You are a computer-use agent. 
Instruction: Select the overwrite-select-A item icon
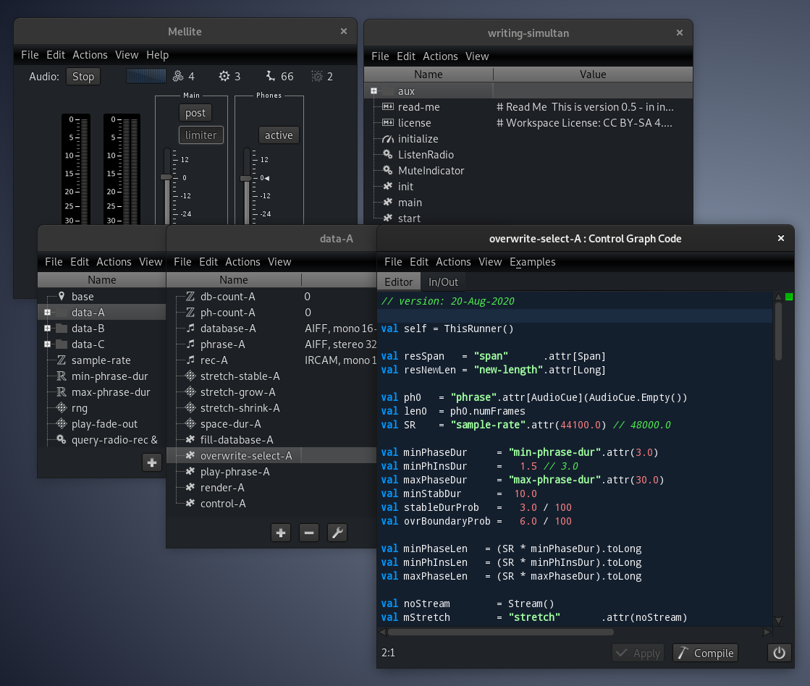[190, 456]
